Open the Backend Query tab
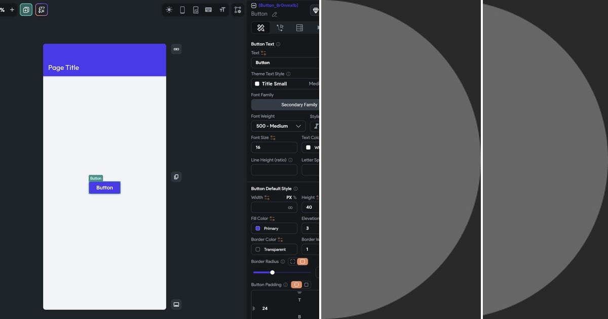This screenshot has height=319, width=608. tap(299, 28)
